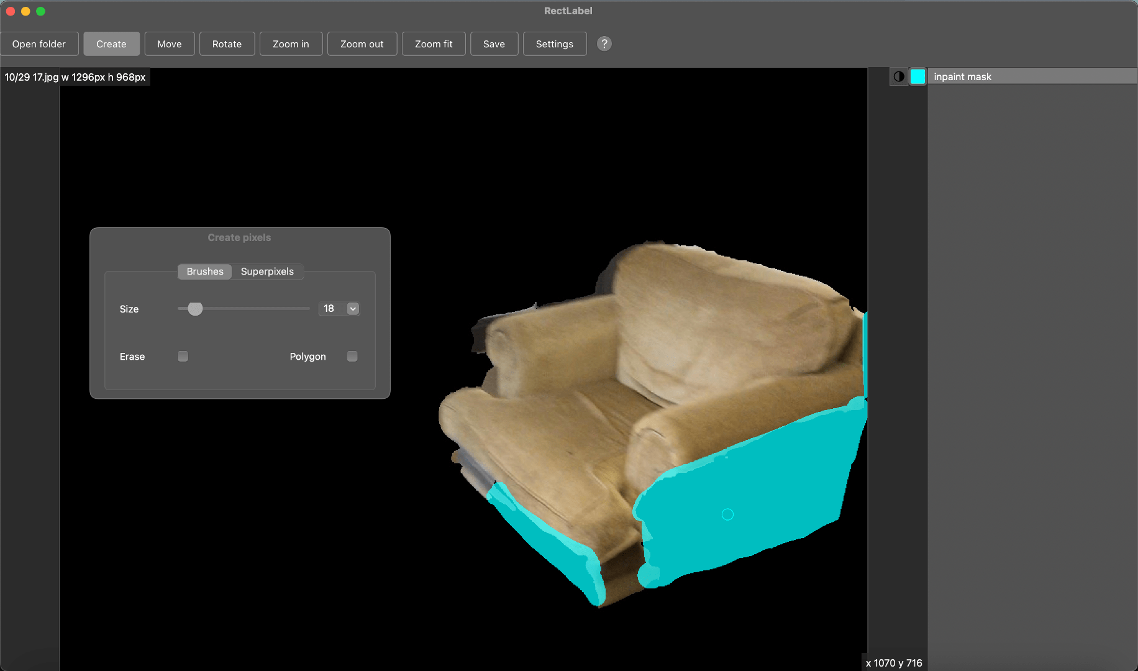Adjust the brush Size slider handle
The width and height of the screenshot is (1138, 671).
tap(195, 309)
